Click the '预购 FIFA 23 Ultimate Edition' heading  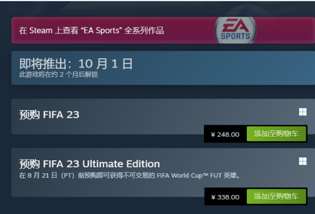(90, 164)
